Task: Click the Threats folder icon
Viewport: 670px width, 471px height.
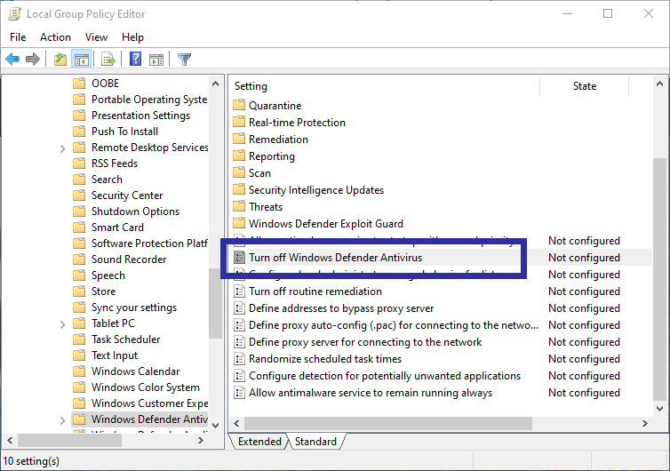Action: click(x=239, y=206)
